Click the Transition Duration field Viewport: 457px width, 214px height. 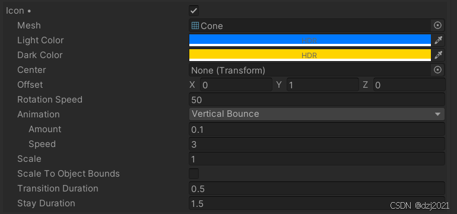317,189
